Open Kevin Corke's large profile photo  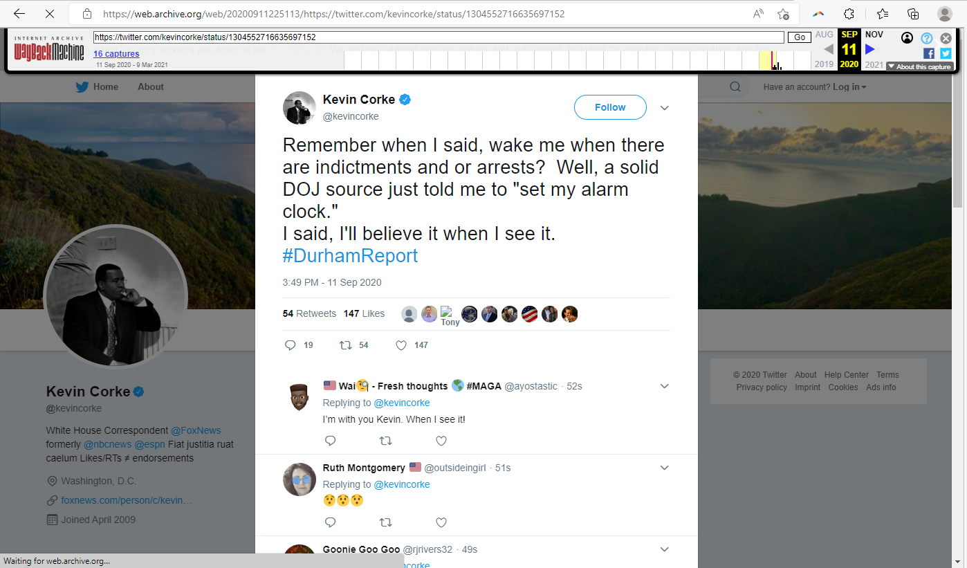[x=116, y=296]
